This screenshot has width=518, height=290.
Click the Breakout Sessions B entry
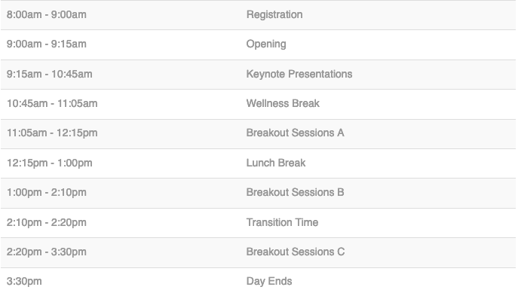tap(296, 192)
